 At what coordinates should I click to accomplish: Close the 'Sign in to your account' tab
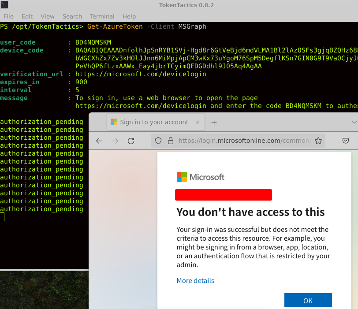[198, 123]
